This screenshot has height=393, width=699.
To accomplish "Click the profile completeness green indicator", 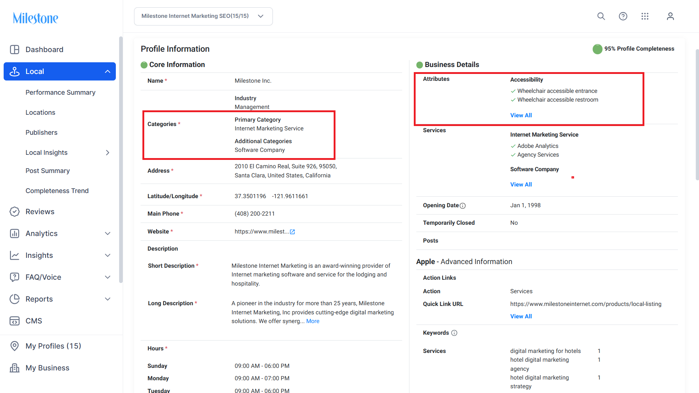I will (597, 49).
